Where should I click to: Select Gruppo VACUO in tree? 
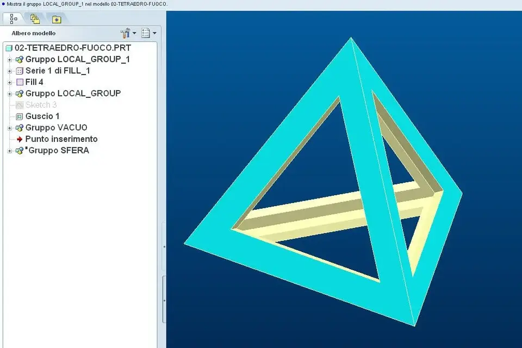pos(56,128)
